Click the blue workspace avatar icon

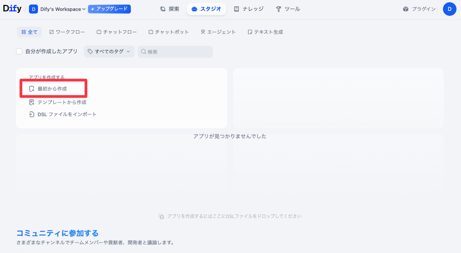[x=33, y=9]
